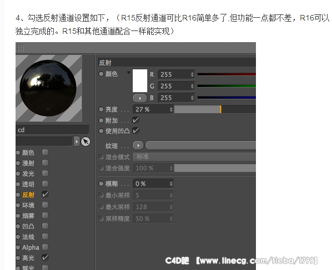Click the 亮度 stepper arrows
This screenshot has width=332, height=270.
pyautogui.click(x=171, y=109)
